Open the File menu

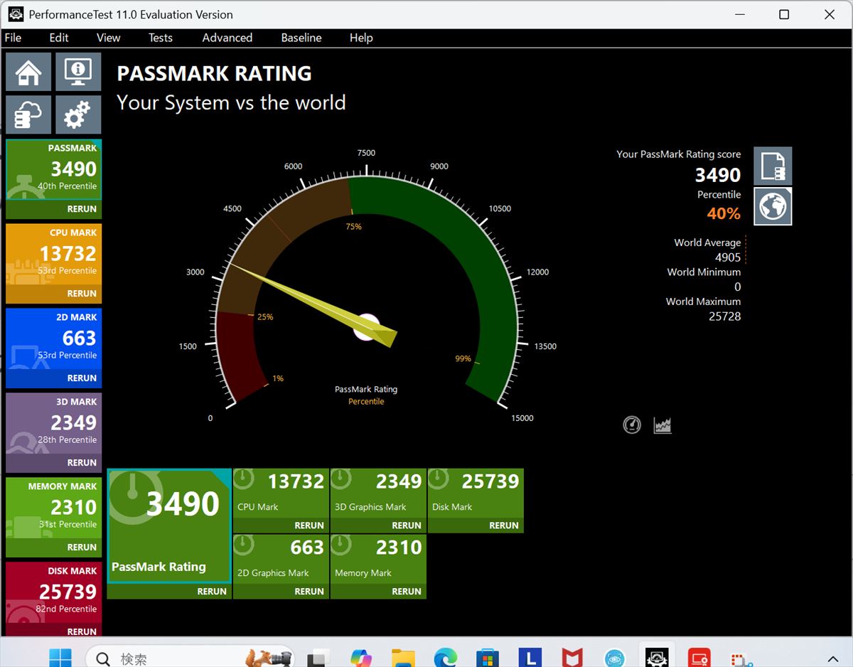(13, 38)
